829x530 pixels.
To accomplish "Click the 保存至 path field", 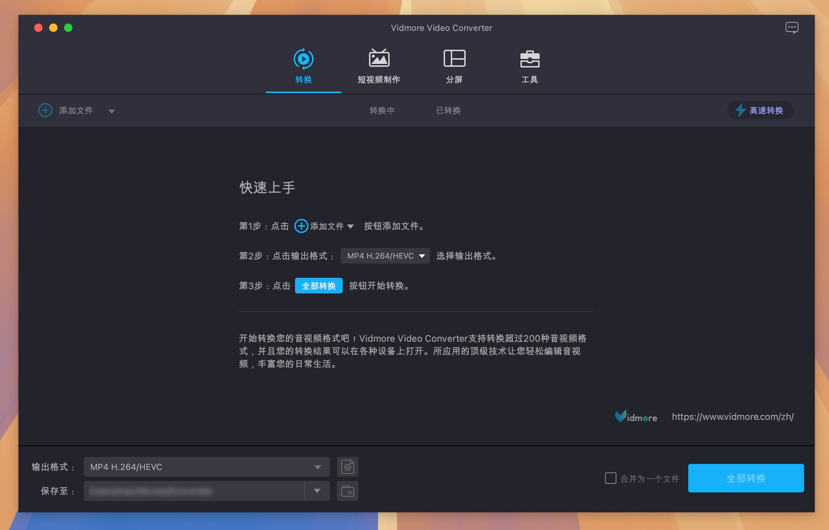I will point(194,491).
